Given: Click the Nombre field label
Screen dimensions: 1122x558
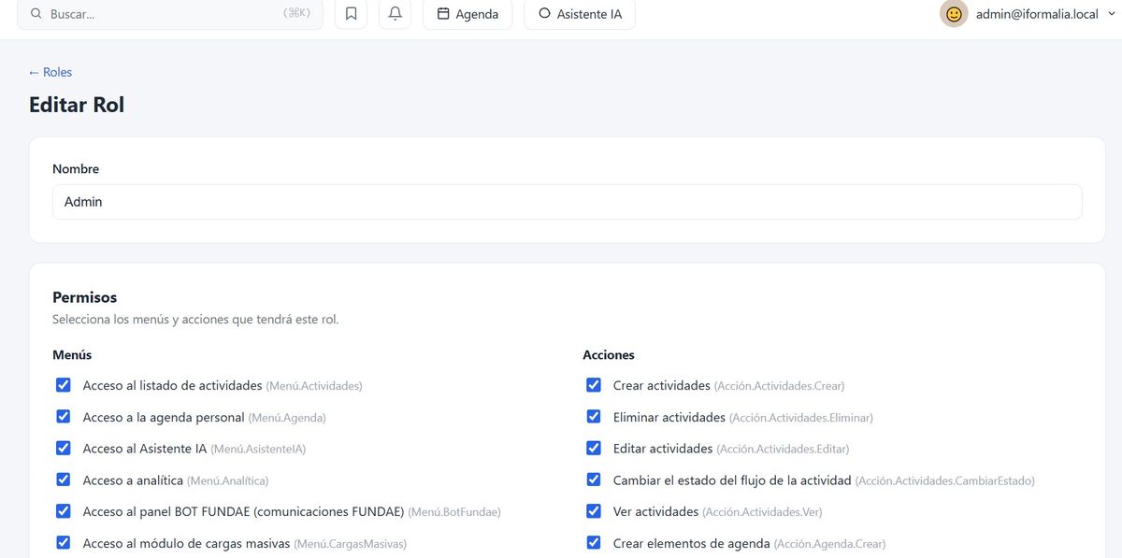Looking at the screenshot, I should [76, 169].
